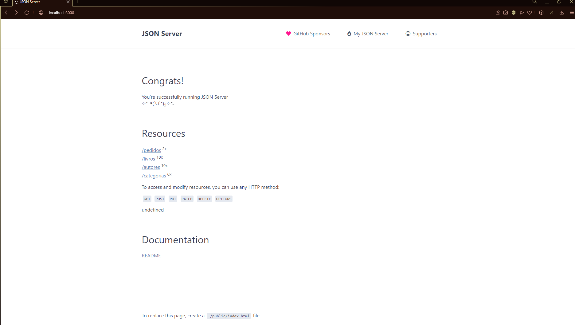The width and height of the screenshot is (575, 325).
Task: Open the GX gamepad corner icon
Action: point(6,2)
